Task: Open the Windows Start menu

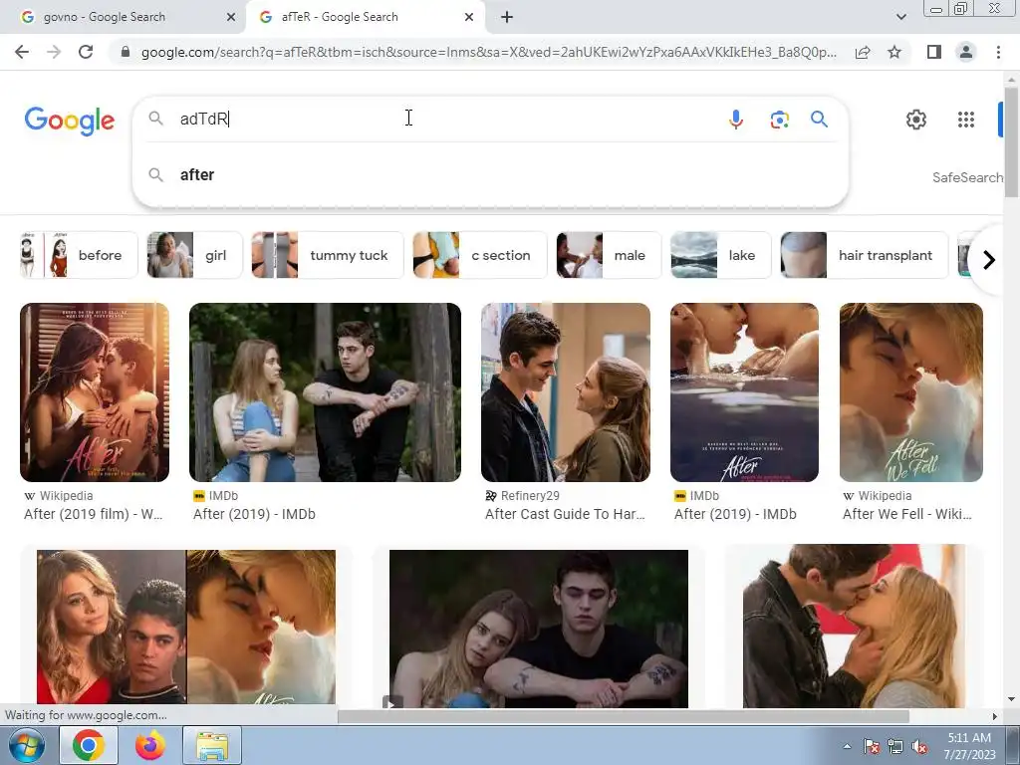Action: tap(26, 745)
